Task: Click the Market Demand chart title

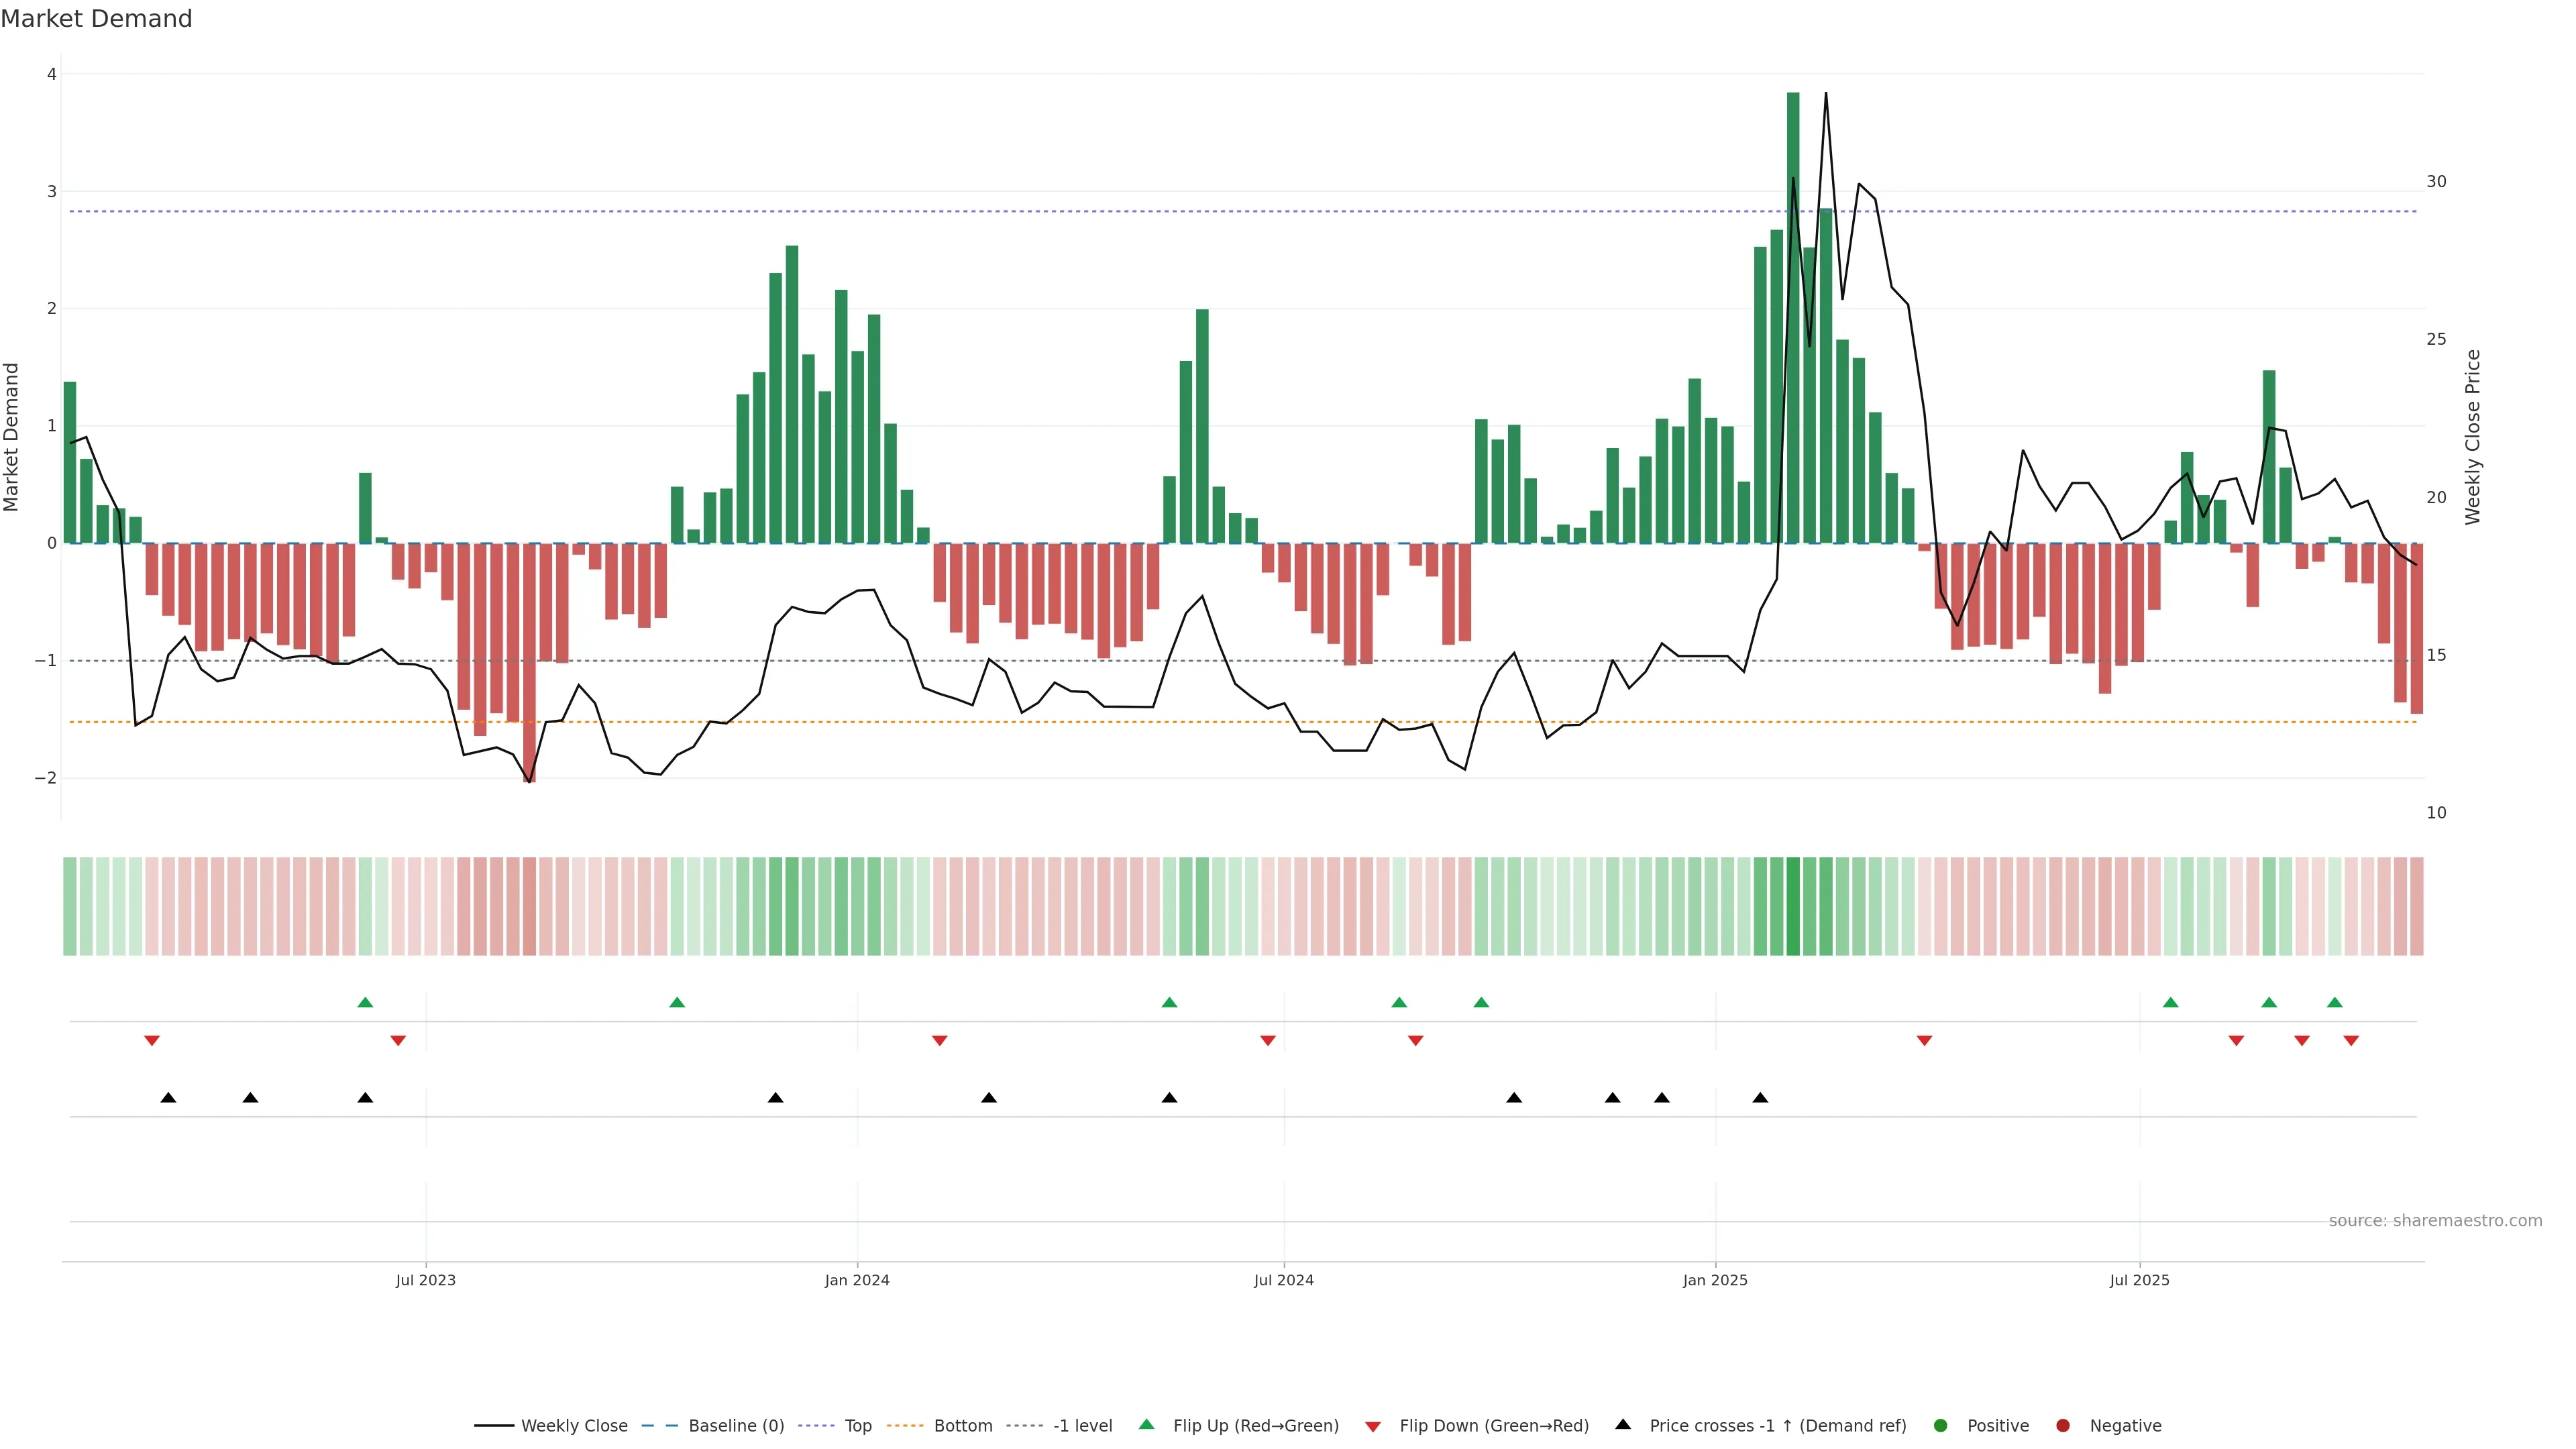Action: tap(96, 19)
